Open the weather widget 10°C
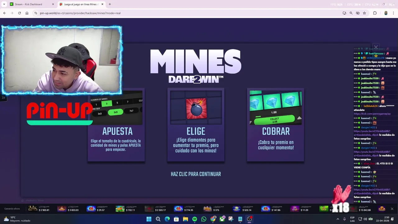 (16, 219)
